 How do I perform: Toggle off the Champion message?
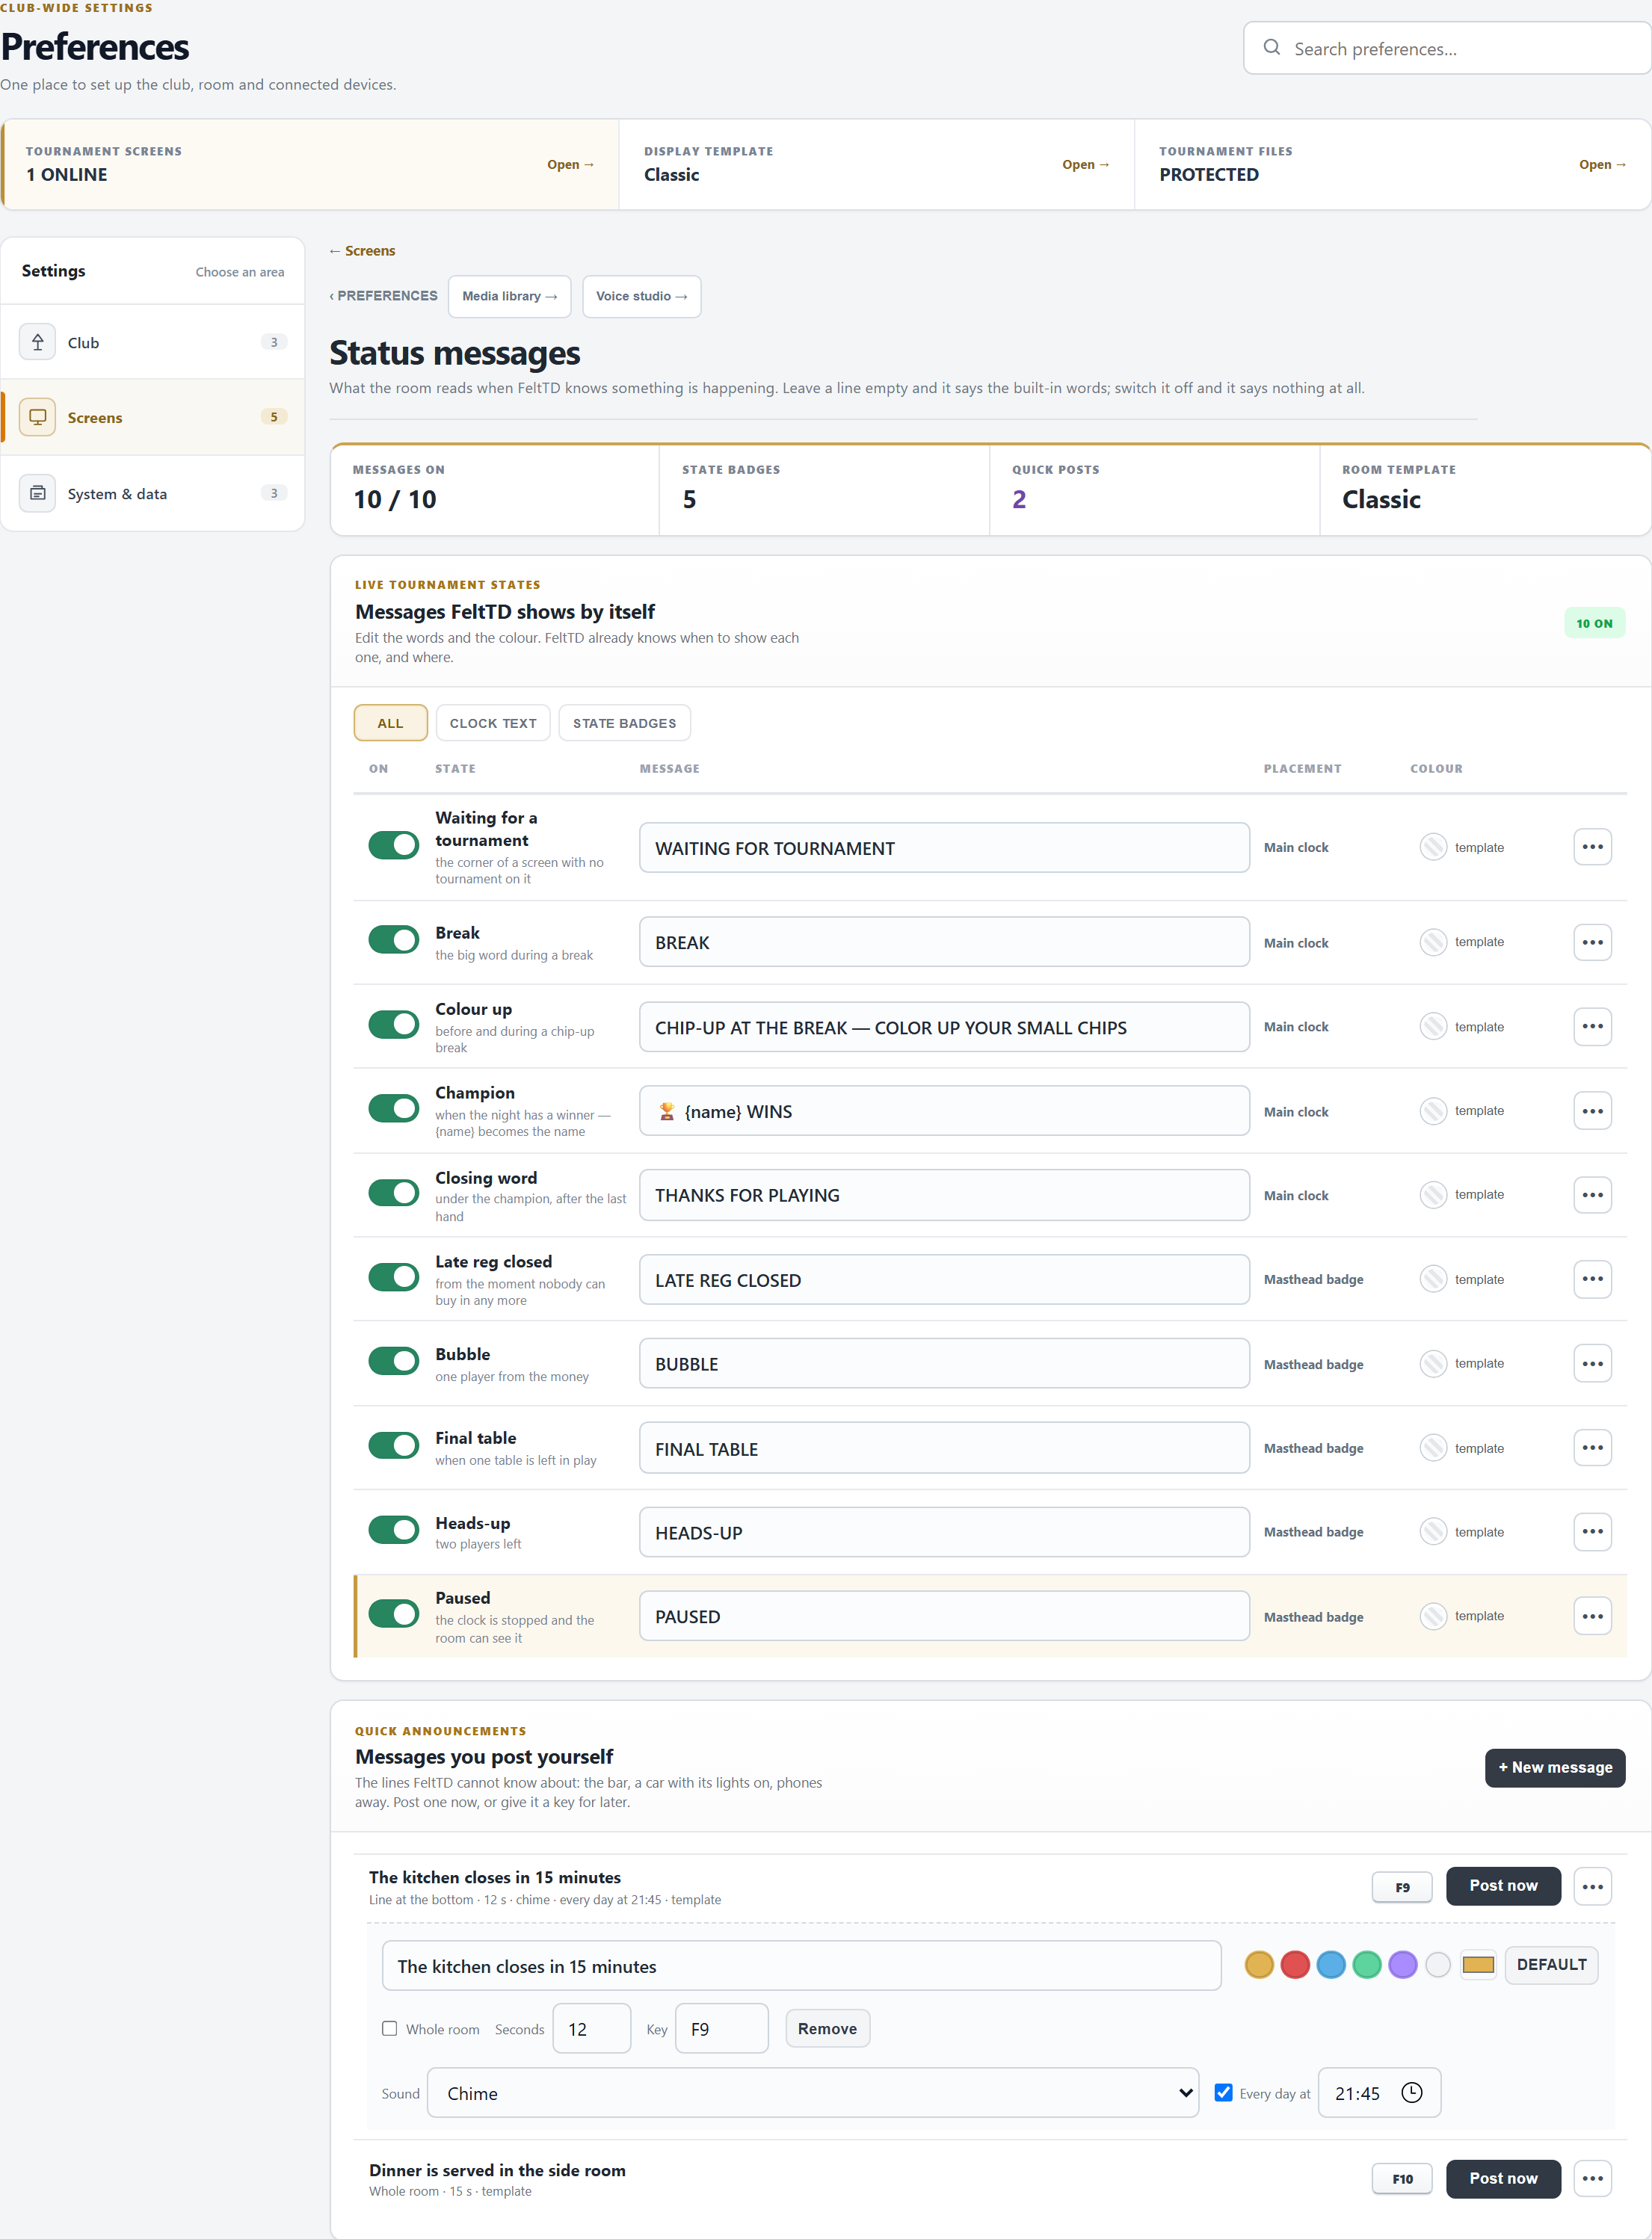point(393,1108)
